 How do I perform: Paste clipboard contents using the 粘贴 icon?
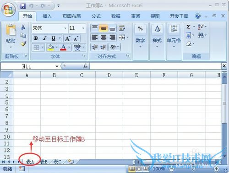point(11,30)
